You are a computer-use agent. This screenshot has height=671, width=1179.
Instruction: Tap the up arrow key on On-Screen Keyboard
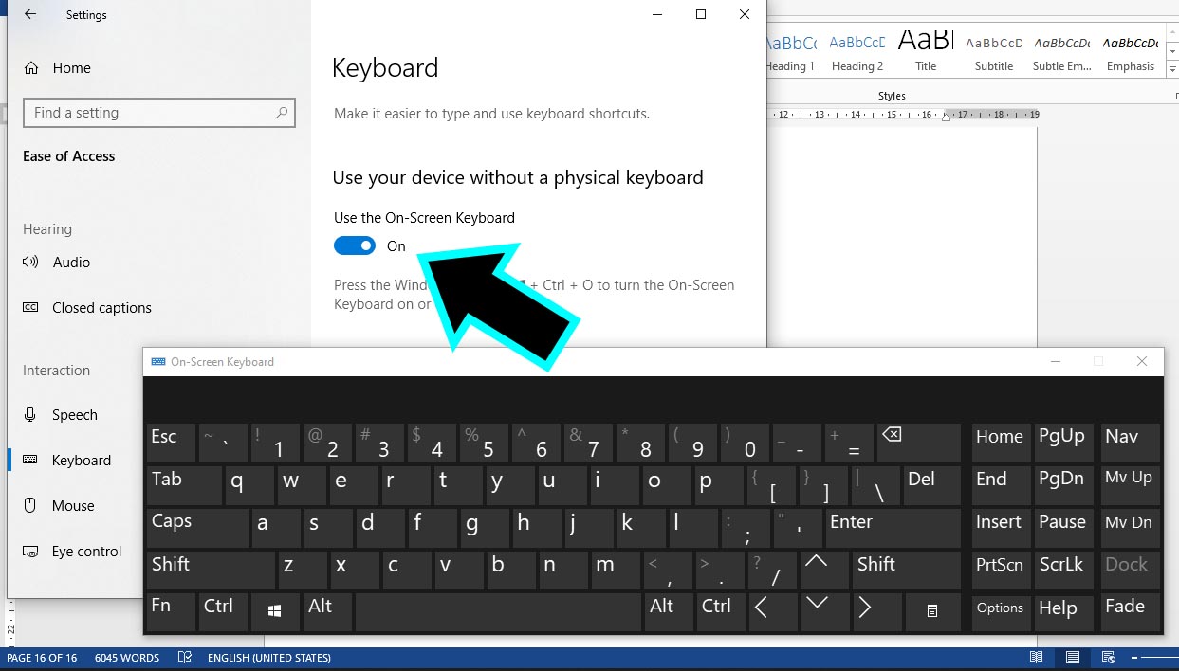pyautogui.click(x=824, y=570)
